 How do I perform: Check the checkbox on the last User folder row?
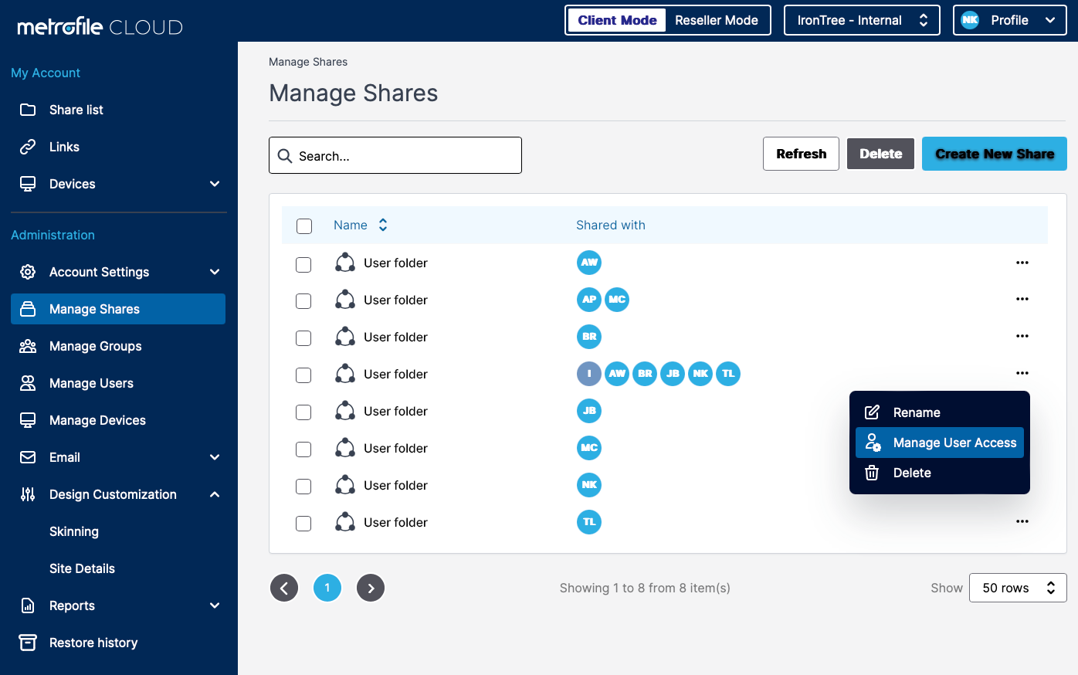pyautogui.click(x=303, y=523)
